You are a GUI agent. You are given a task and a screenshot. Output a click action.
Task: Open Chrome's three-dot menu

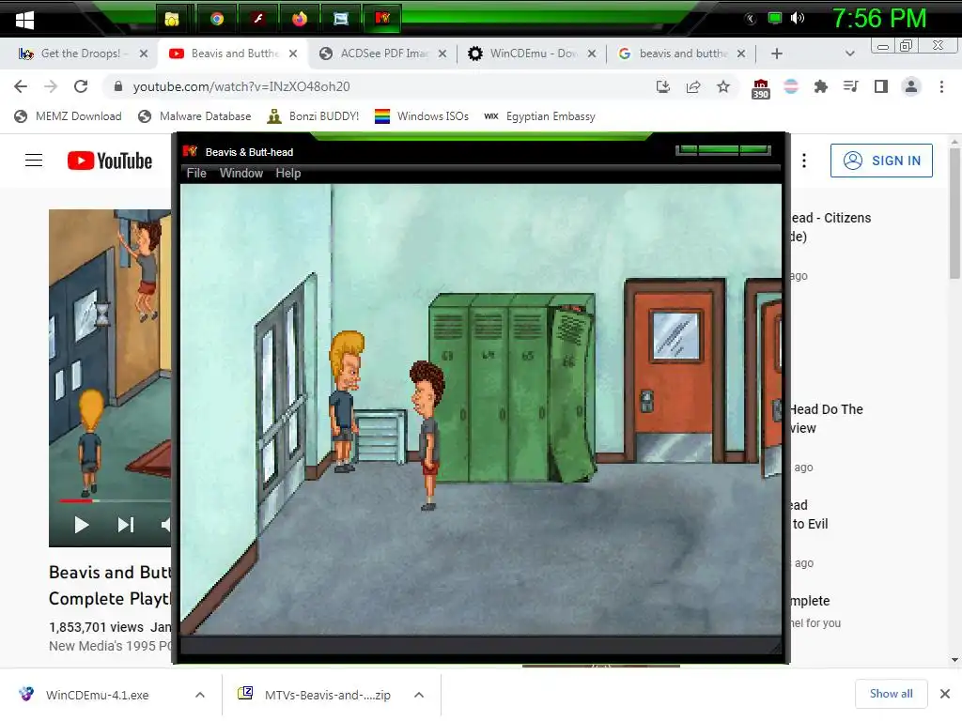coord(941,86)
